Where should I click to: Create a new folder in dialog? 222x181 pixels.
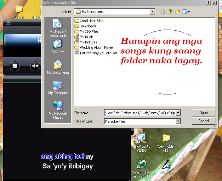coord(178,12)
